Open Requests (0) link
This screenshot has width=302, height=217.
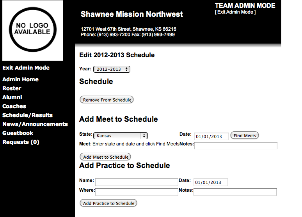click(21, 142)
